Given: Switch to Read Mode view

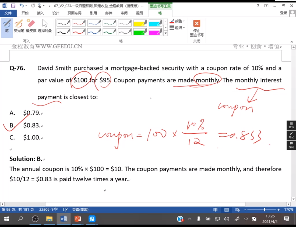Looking at the screenshot, I should pos(215,210).
